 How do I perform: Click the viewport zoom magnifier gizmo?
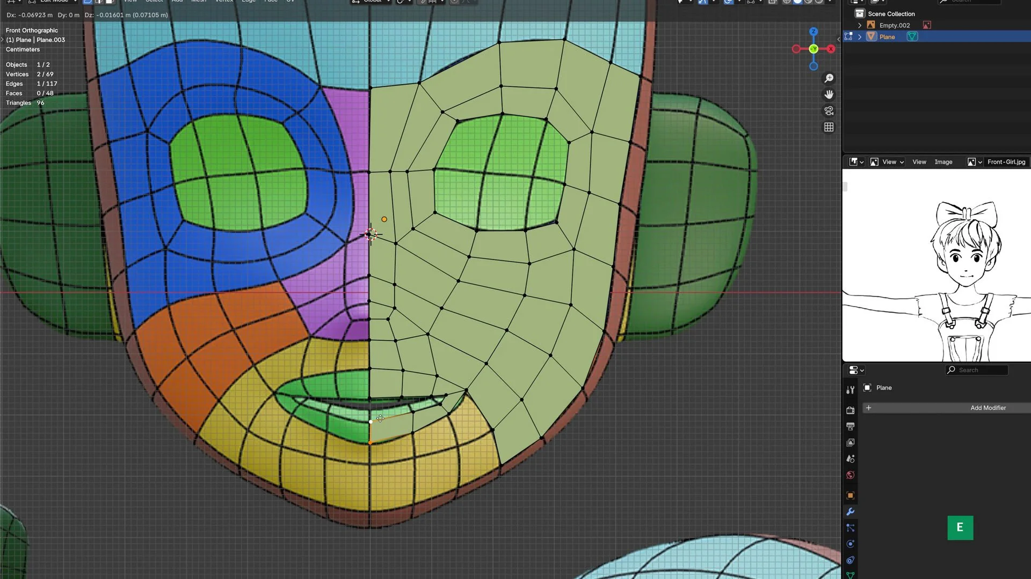coord(829,78)
